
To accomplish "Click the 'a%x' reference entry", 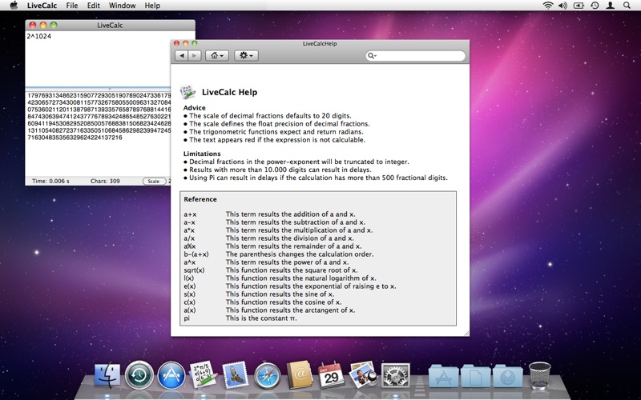I will [x=190, y=246].
